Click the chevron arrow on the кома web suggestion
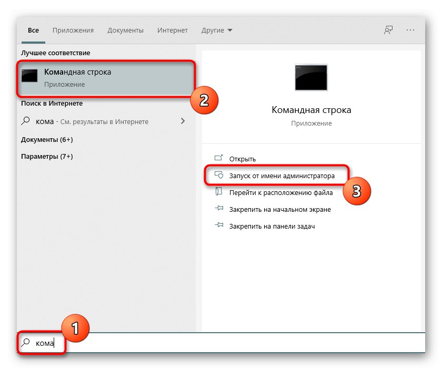The width and height of the screenshot is (442, 370). (x=183, y=120)
